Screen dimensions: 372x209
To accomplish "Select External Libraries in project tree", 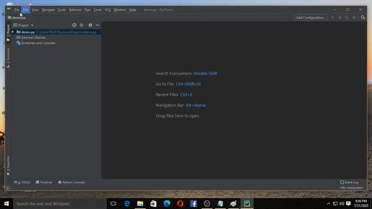I will 33,37.
